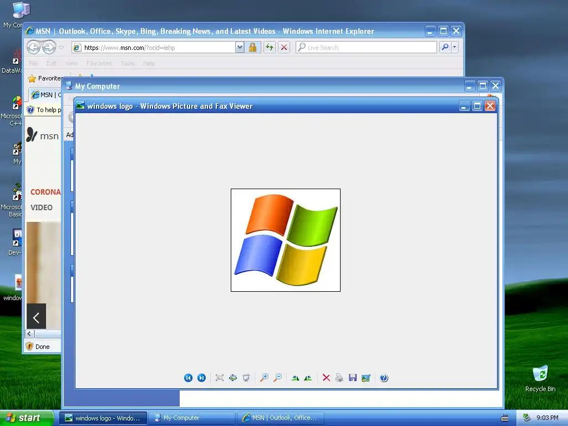The width and height of the screenshot is (568, 426).
Task: Expand the address bar dropdown arrow
Action: click(240, 47)
